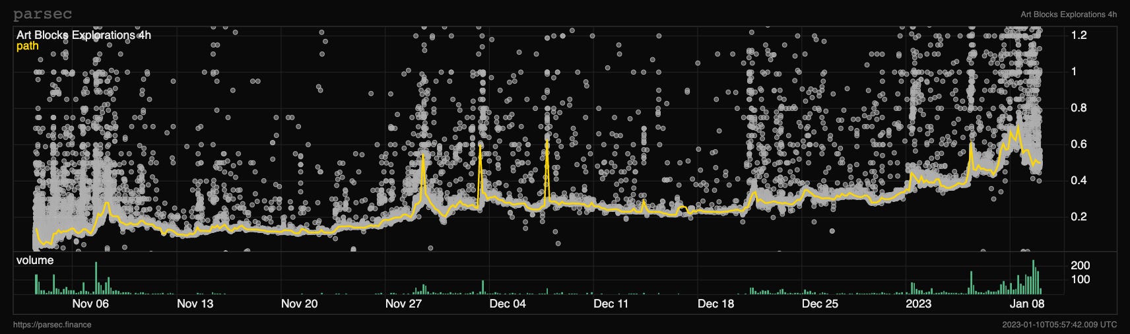The height and width of the screenshot is (334, 1130).
Task: Click the 2023-01-10 UTC timestamp
Action: coord(1059,325)
